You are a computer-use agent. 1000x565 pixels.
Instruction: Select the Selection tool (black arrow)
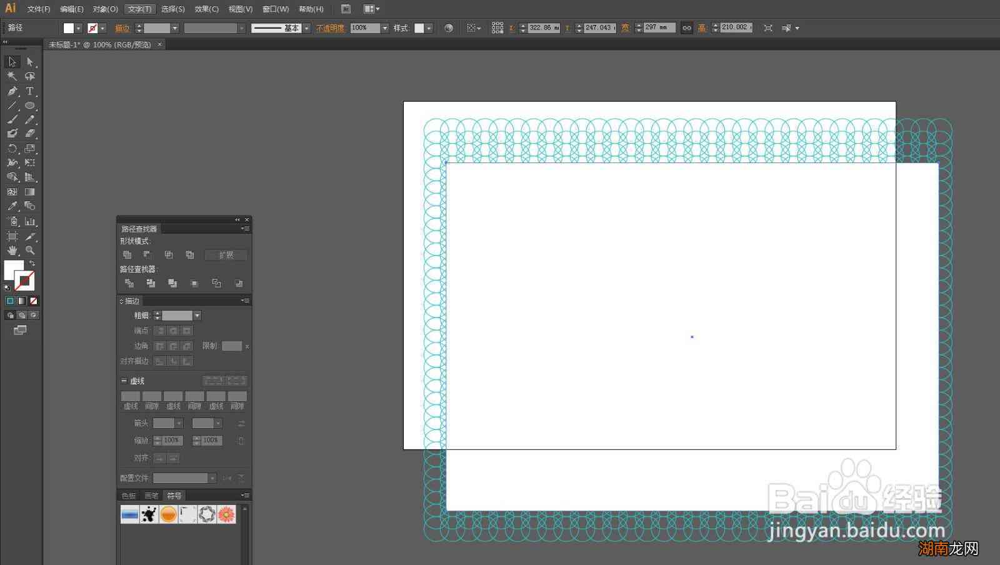(x=12, y=62)
